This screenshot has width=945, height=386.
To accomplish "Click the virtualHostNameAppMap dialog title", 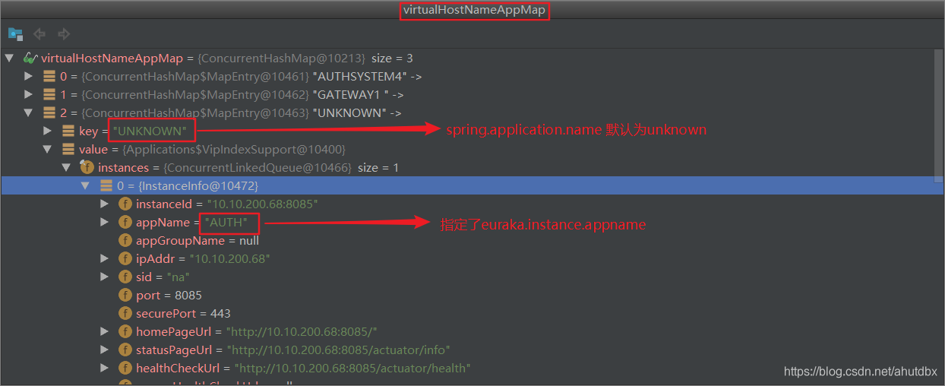I will tap(474, 10).
